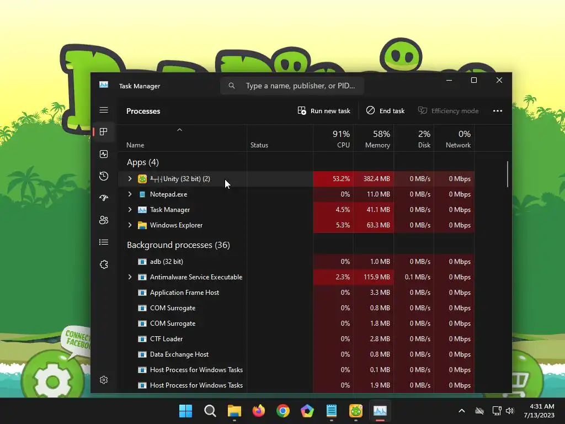This screenshot has width=565, height=424.
Task: Open the App history sidebar icon
Action: pos(104,176)
